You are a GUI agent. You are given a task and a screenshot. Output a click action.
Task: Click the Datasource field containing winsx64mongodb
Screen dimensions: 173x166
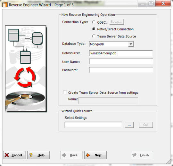(121, 53)
